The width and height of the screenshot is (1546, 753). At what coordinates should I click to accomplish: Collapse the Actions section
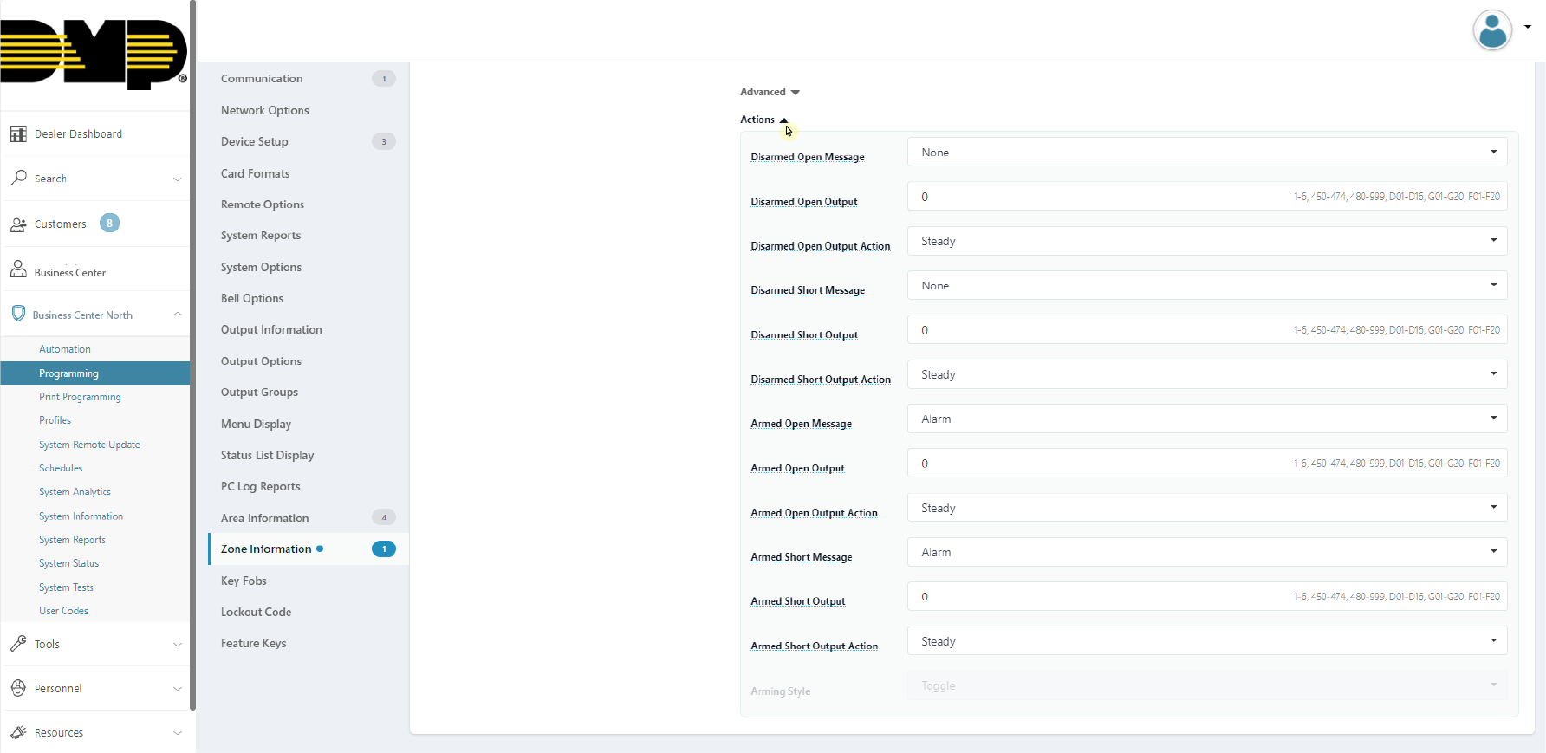click(x=763, y=120)
